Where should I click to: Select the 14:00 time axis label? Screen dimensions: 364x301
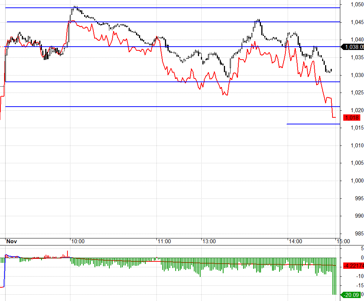(x=295, y=241)
